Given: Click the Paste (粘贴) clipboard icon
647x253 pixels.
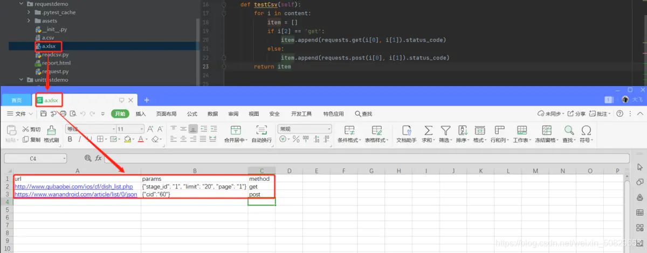Looking at the screenshot, I should (11, 130).
